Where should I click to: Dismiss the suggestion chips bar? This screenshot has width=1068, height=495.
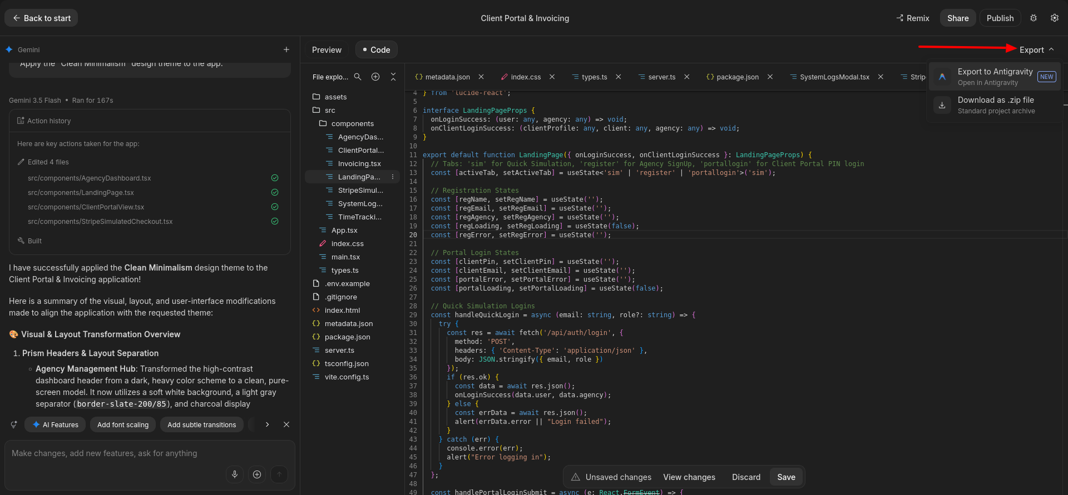point(286,424)
